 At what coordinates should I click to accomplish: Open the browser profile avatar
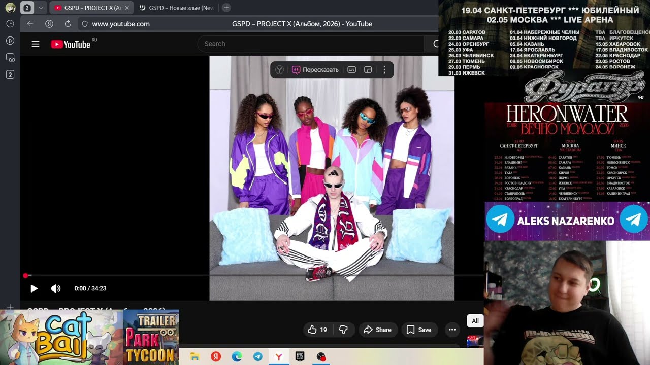pos(10,8)
